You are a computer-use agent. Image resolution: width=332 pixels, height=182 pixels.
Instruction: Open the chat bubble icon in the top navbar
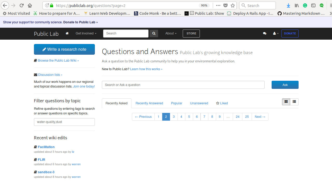pyautogui.click(x=265, y=33)
